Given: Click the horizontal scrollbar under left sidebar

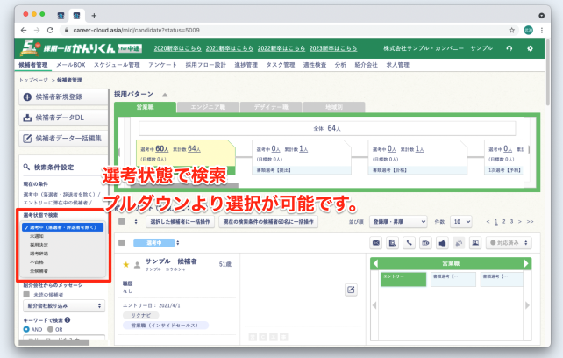Looking at the screenshot, I should tap(53, 342).
